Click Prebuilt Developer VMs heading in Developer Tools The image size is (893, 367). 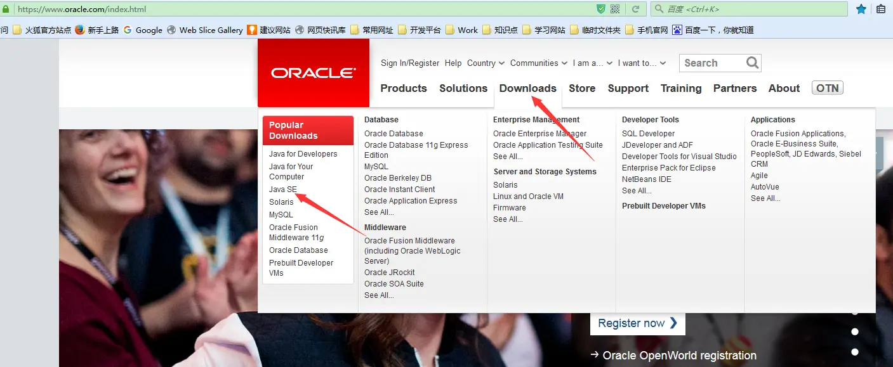tap(664, 206)
